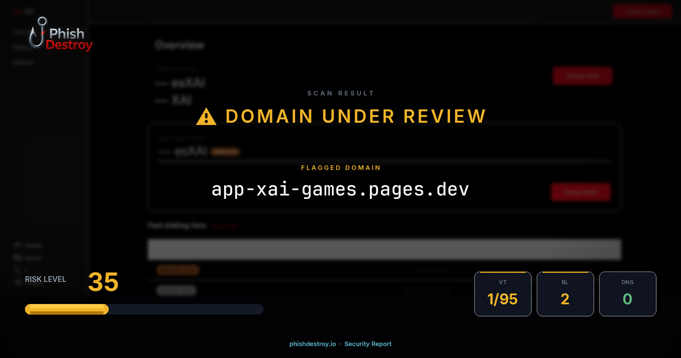Click the flagged domain app-xai-games.pages.dev
The image size is (681, 358).
coord(340,189)
